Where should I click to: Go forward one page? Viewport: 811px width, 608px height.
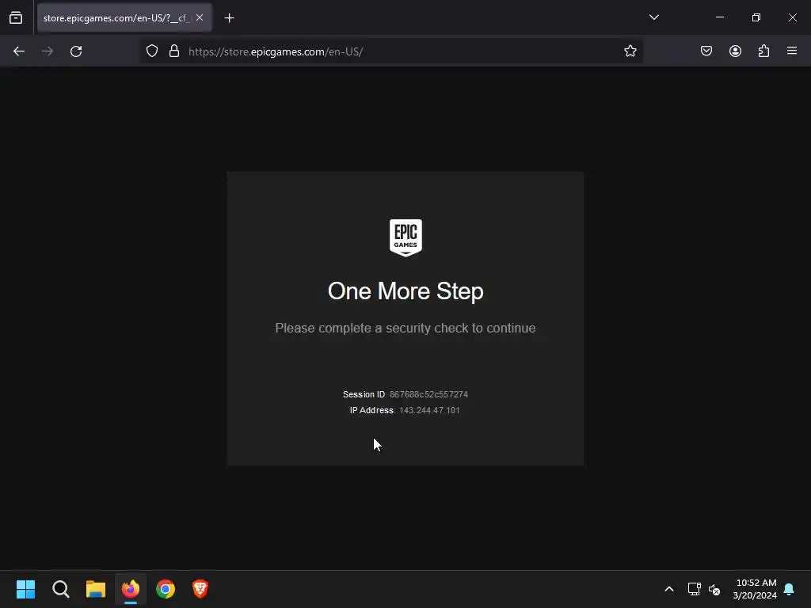click(48, 51)
